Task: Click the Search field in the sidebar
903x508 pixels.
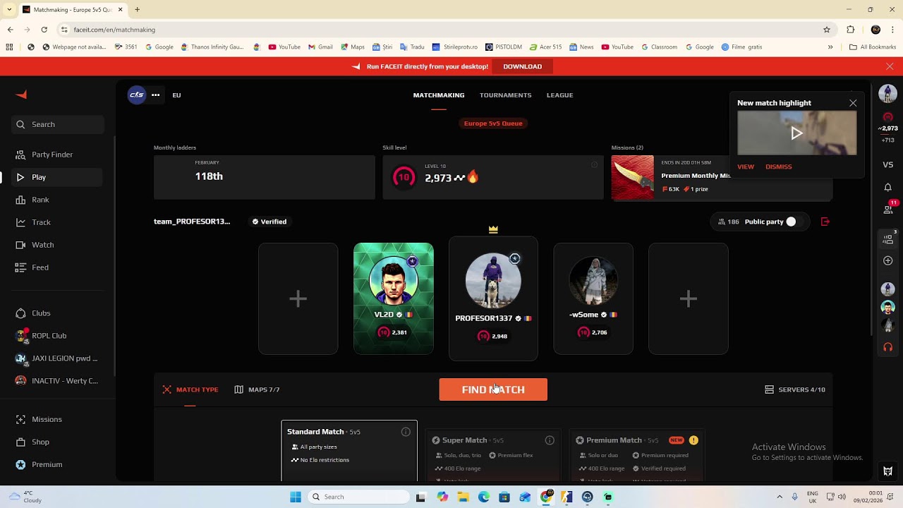Action: 57,125
